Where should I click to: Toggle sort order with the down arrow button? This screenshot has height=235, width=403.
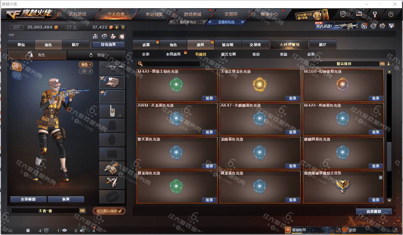[389, 64]
